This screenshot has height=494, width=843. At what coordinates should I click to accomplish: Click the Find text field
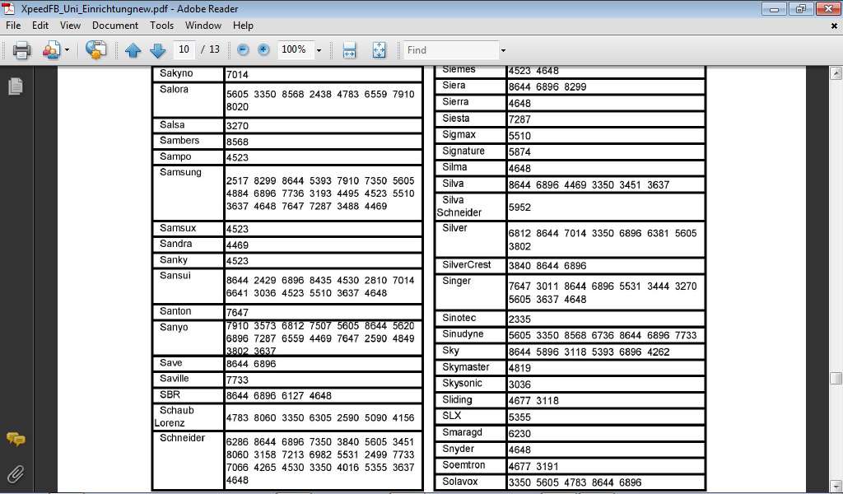(450, 50)
